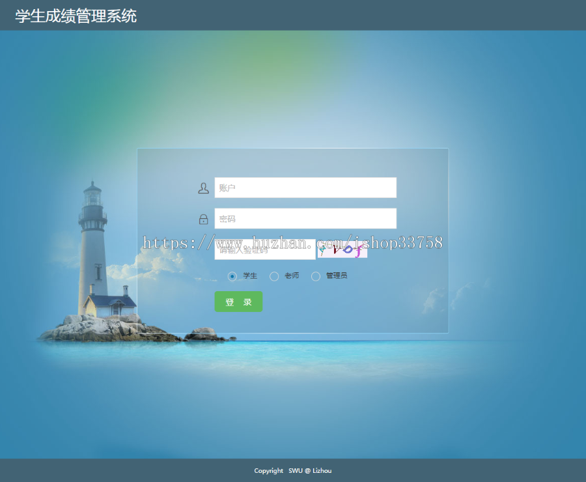Image resolution: width=586 pixels, height=482 pixels.
Task: Click the user silhouette icon in the login form
Action: pyautogui.click(x=203, y=187)
